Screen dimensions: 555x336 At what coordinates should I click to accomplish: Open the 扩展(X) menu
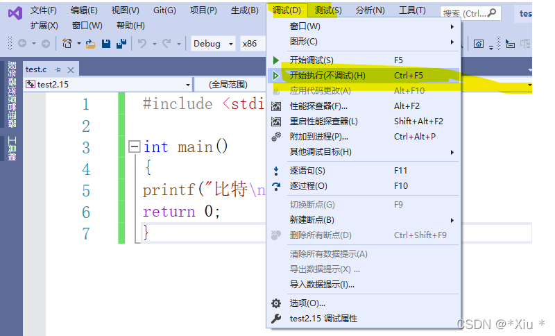click(44, 26)
